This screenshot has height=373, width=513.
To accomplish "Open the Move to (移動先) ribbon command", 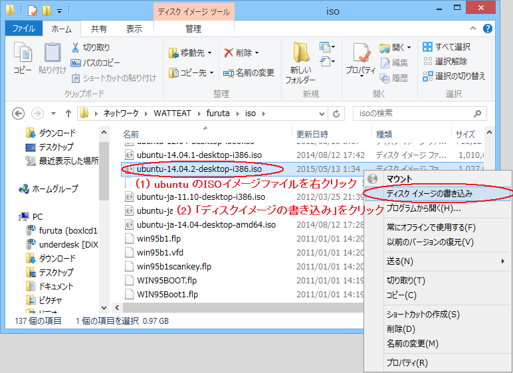I will tap(190, 52).
